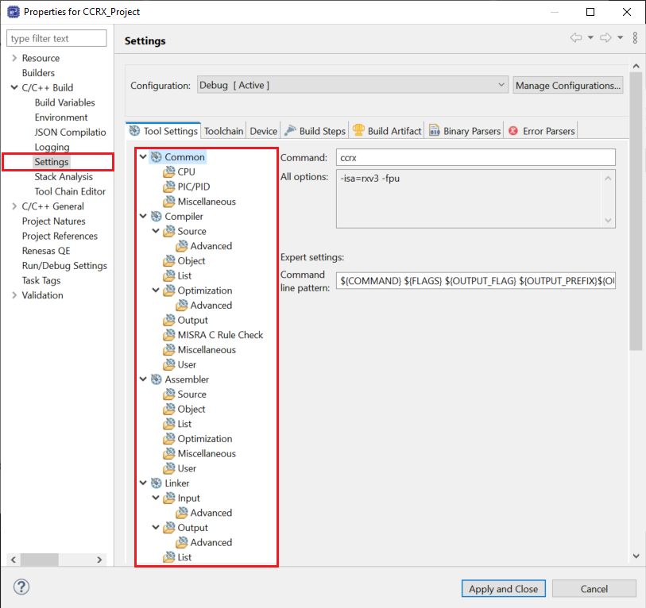
Task: Click the Assembler tool icon
Action: pos(157,379)
